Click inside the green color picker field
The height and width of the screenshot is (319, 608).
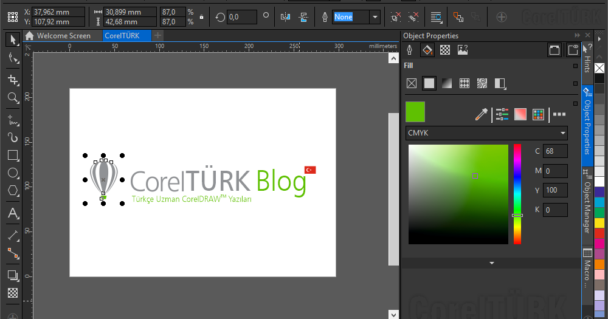[458, 194]
